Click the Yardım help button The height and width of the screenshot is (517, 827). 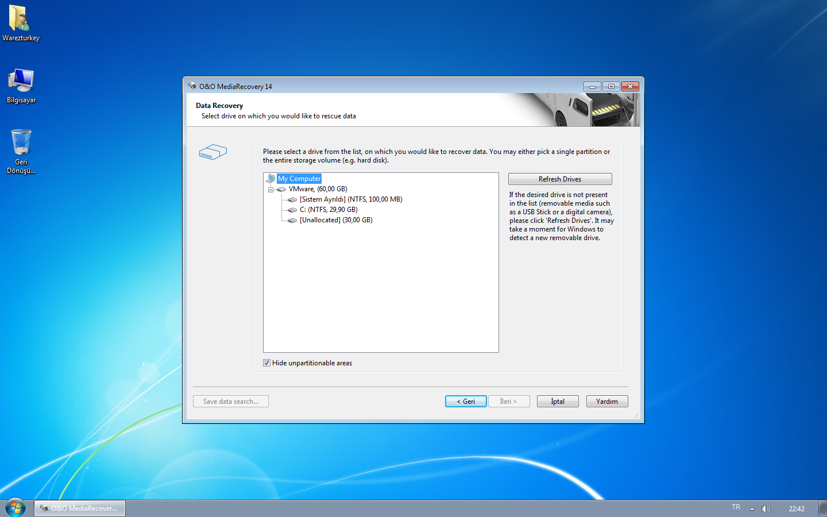[x=607, y=402]
